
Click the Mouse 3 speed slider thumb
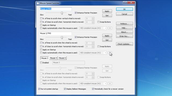[60, 68]
